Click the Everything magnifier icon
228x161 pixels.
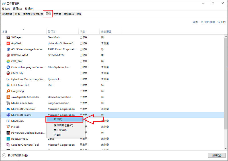tap(8, 91)
